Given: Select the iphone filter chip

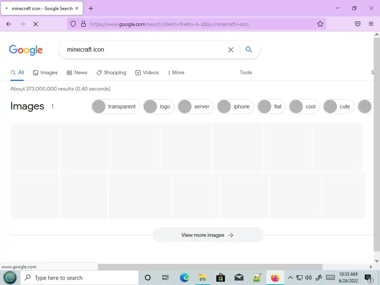Looking at the screenshot, I should (x=235, y=107).
